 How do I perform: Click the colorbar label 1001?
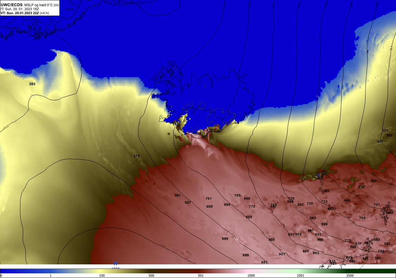(x=300, y=276)
